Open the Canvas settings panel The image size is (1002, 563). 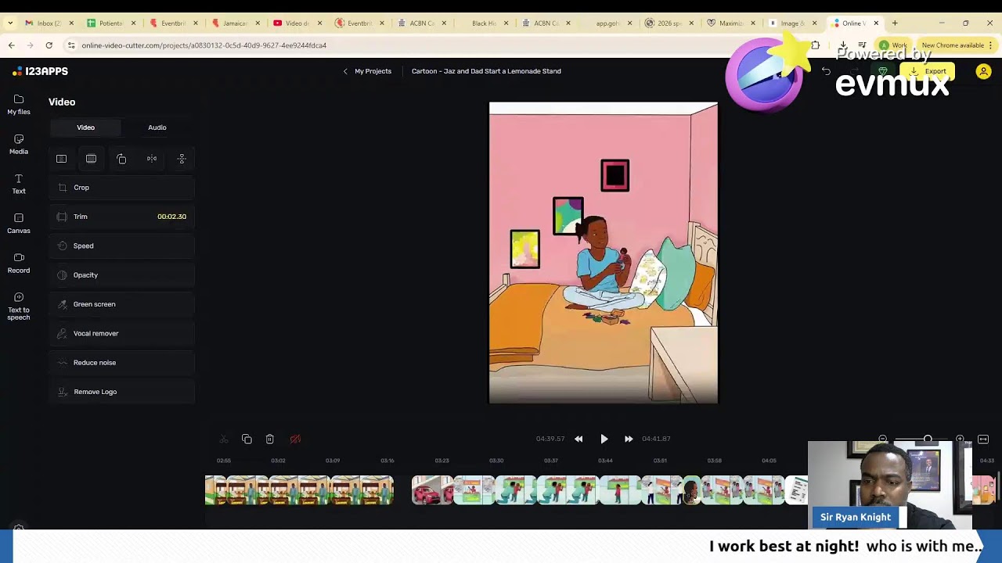point(19,223)
